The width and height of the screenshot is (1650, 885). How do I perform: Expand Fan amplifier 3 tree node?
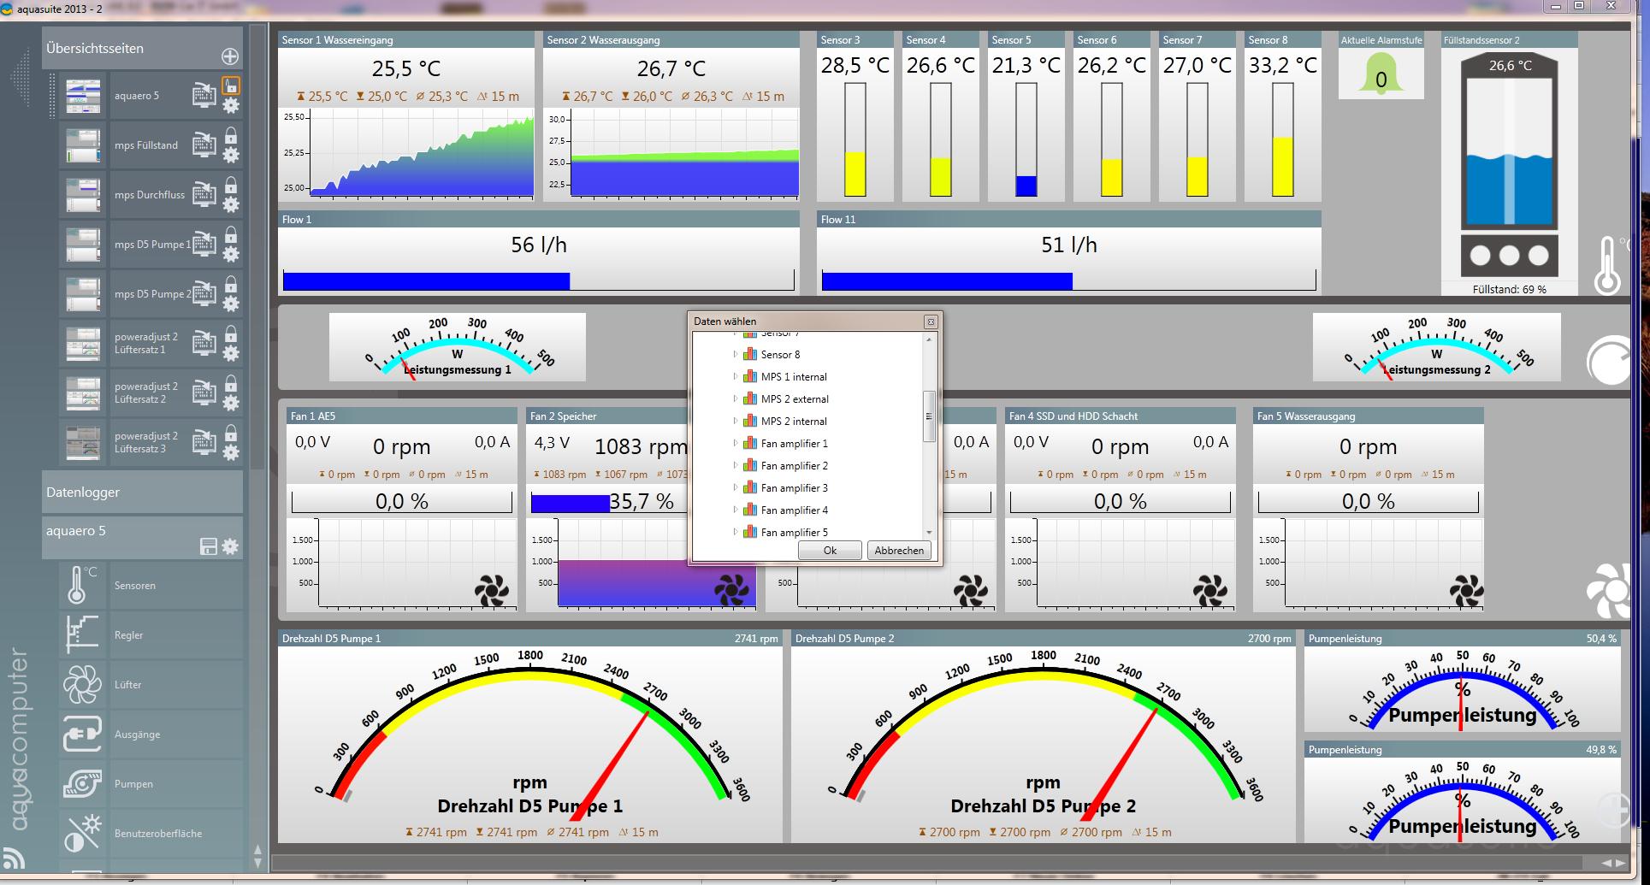pos(735,487)
